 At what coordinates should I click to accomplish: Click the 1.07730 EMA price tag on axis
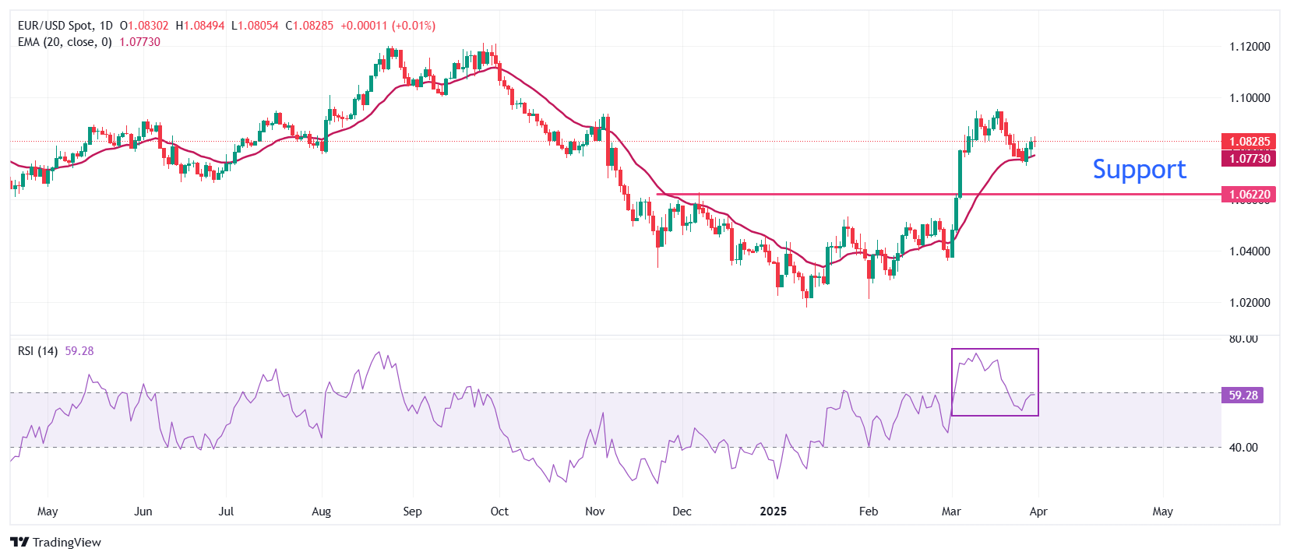1249,159
